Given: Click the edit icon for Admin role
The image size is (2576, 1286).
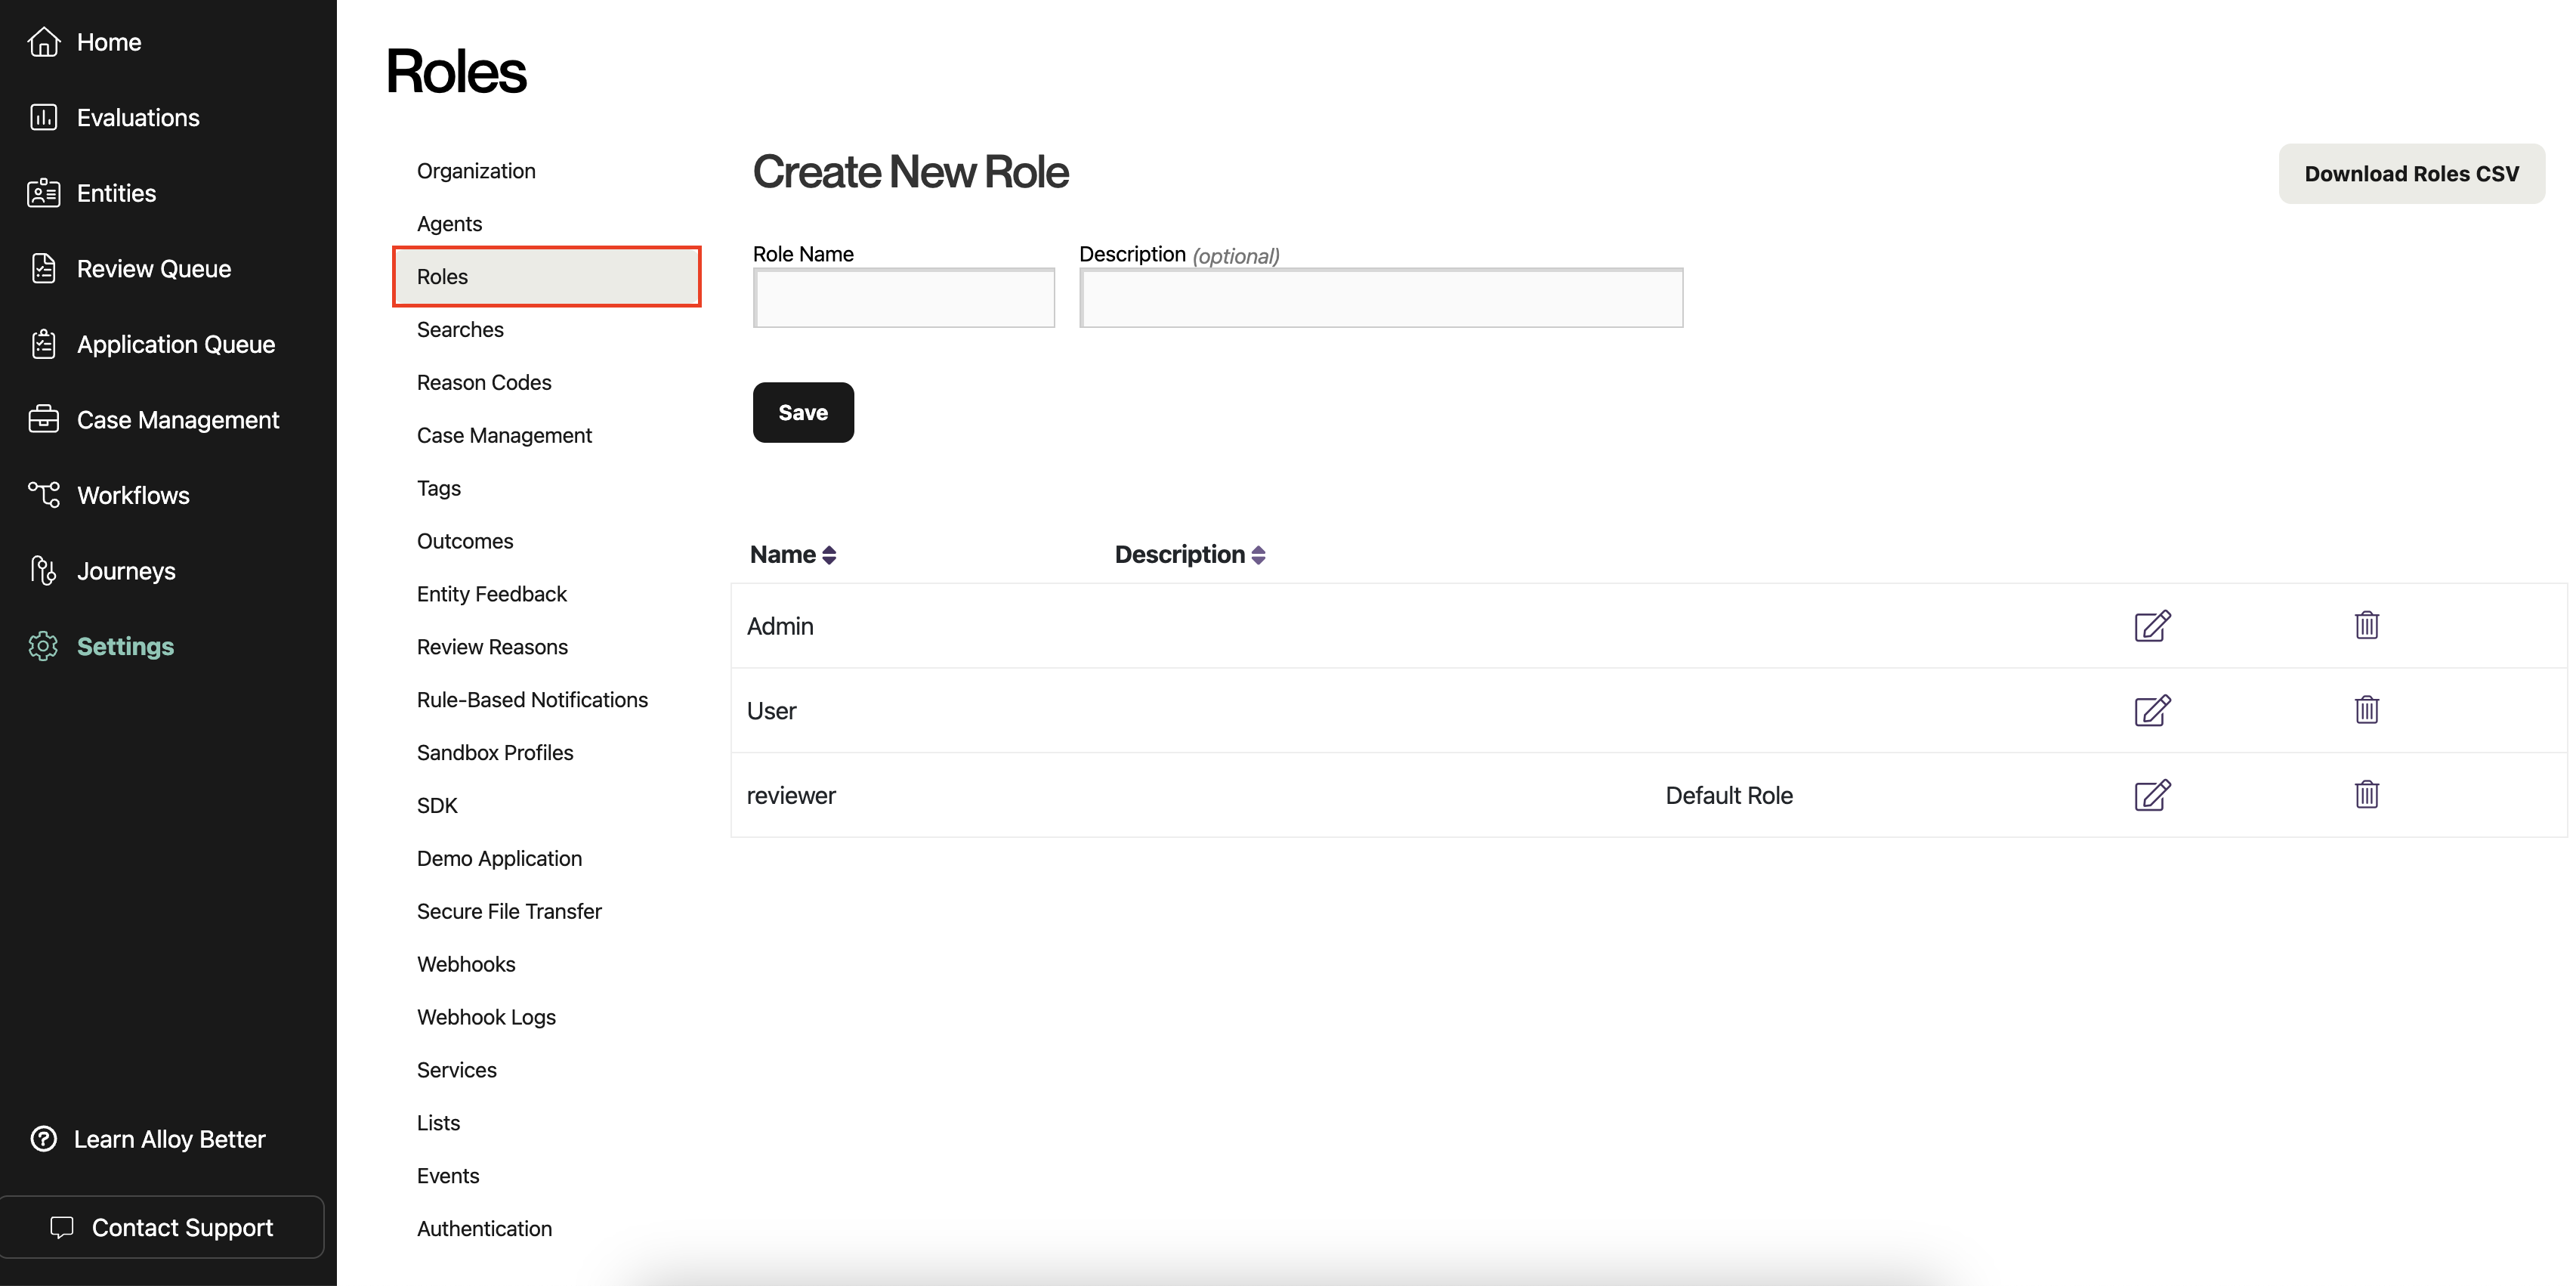Looking at the screenshot, I should (x=2152, y=626).
